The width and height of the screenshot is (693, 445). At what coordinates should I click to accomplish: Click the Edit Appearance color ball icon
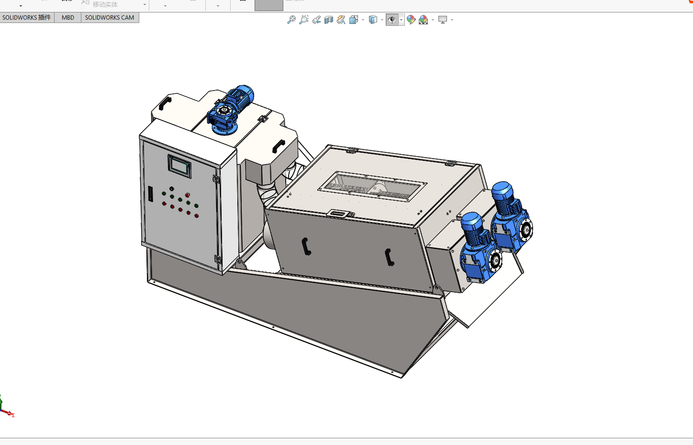coord(411,20)
